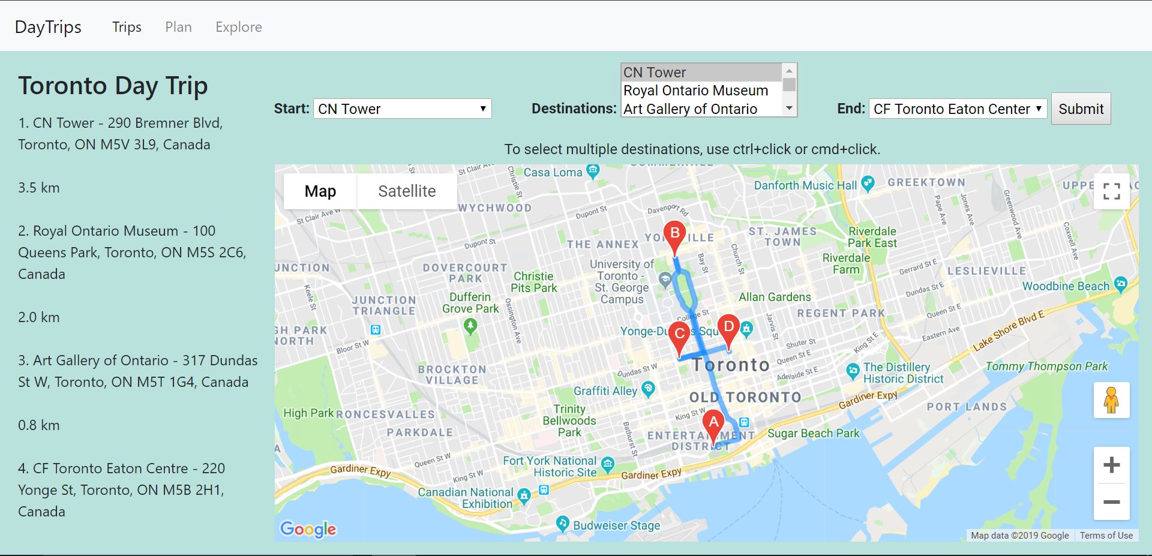Viewport: 1152px width, 556px height.
Task: Click the Danforth Music Hall icon
Action: click(x=868, y=184)
